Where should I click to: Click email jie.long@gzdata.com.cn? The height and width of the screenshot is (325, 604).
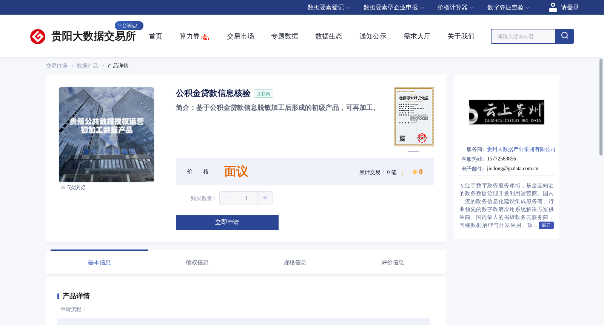pyautogui.click(x=513, y=169)
